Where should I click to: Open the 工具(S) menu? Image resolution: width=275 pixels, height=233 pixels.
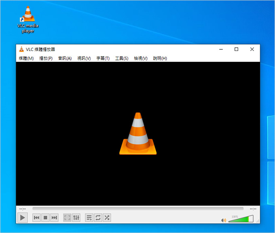122,58
